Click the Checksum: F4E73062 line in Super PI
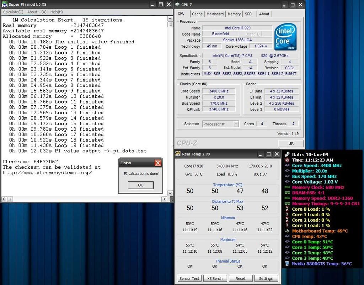The height and width of the screenshot is (285, 364). 31,162
